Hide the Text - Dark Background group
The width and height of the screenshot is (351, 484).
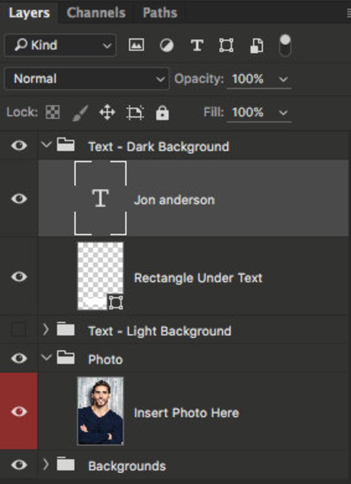click(x=19, y=146)
